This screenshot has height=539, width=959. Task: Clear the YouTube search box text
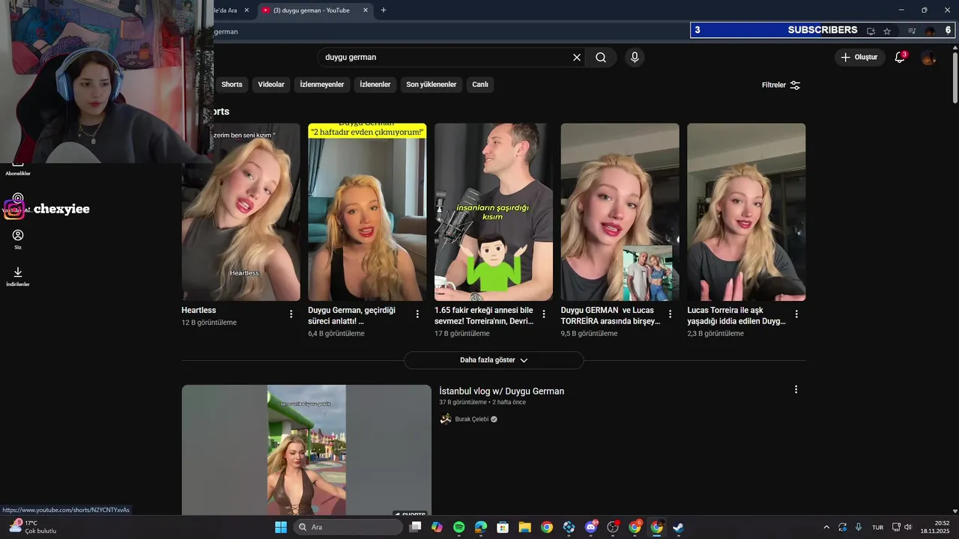577,58
